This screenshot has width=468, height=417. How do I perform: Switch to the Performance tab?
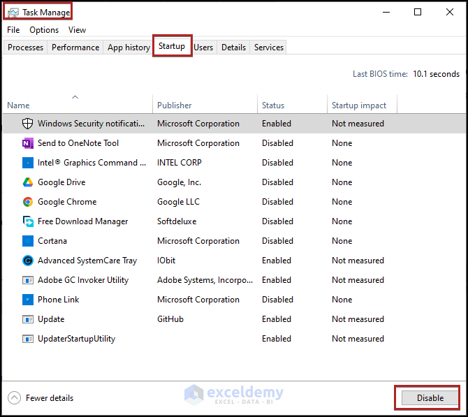(x=75, y=47)
